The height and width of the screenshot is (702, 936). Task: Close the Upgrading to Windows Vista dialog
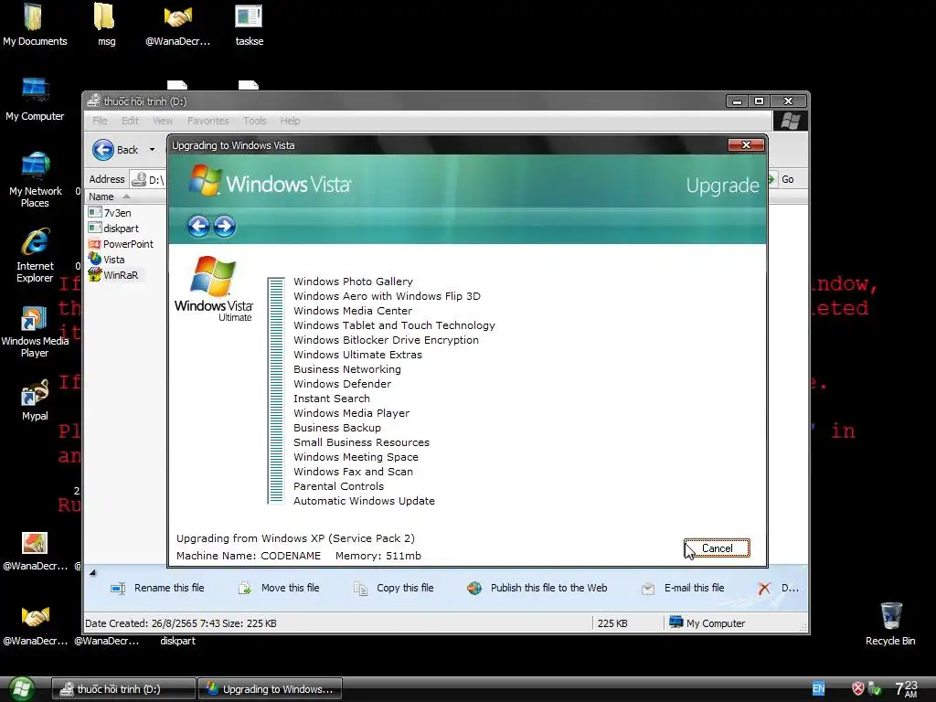coord(746,145)
